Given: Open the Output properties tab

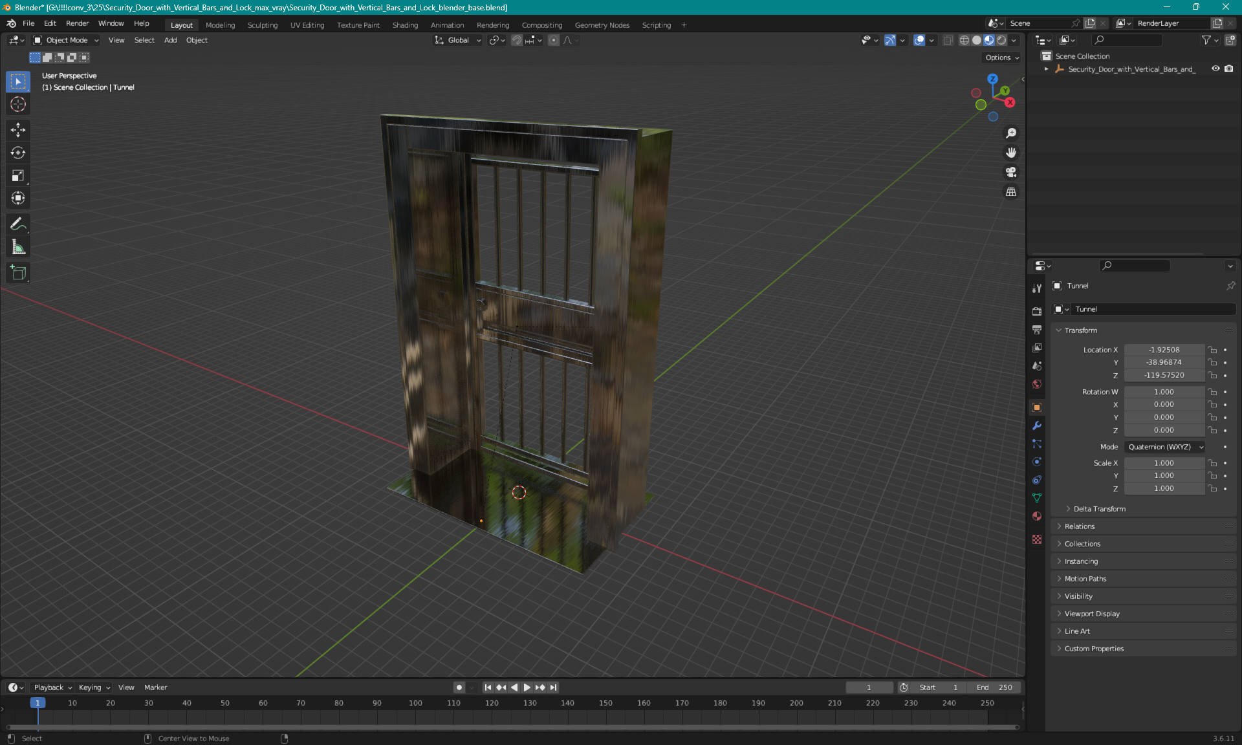Looking at the screenshot, I should (1037, 329).
